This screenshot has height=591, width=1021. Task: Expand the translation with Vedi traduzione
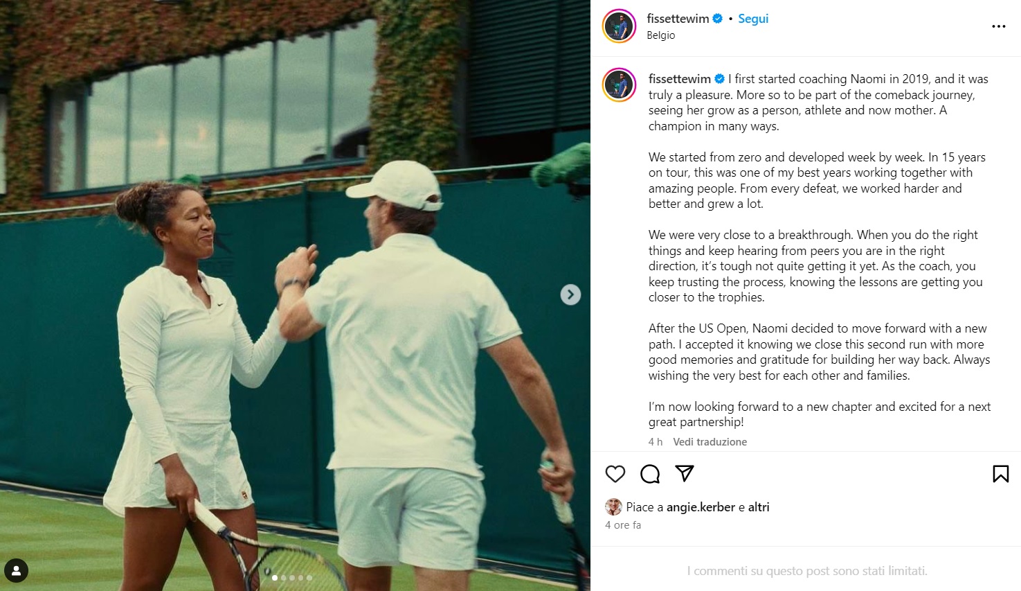[x=710, y=441]
